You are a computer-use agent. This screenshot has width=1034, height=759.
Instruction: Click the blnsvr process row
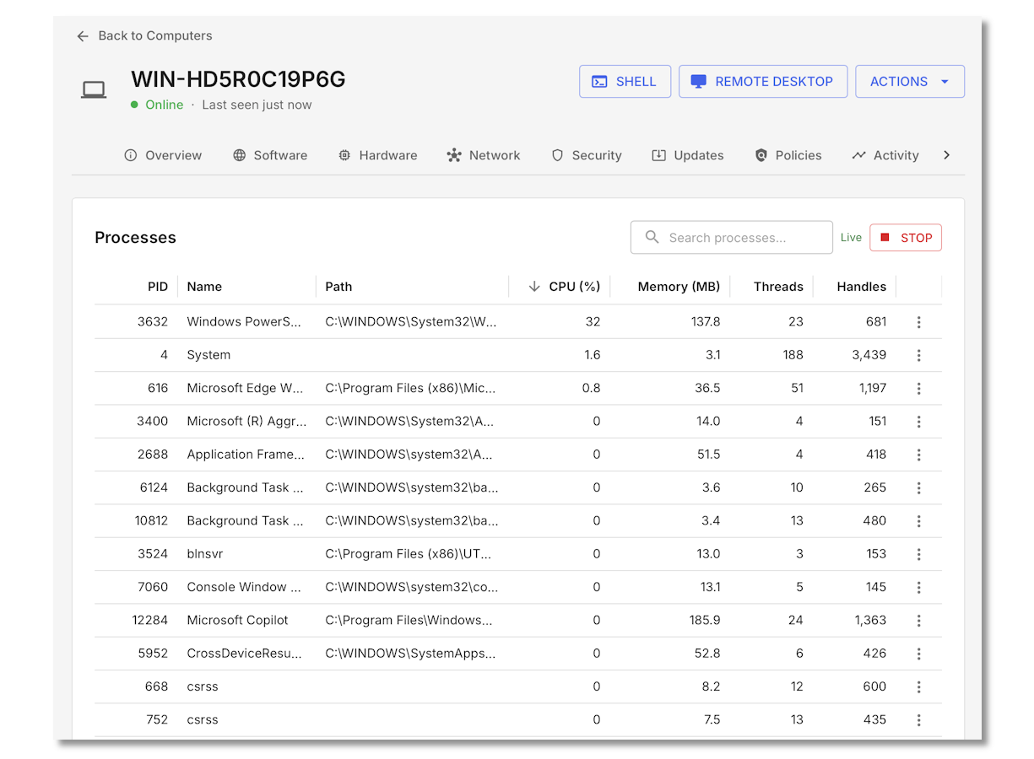pyautogui.click(x=422, y=554)
